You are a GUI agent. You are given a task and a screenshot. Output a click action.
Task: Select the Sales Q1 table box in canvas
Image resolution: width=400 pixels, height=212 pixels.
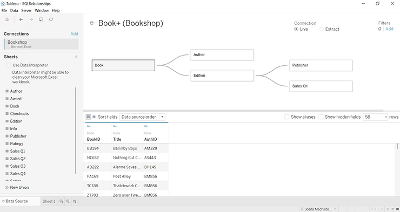pyautogui.click(x=321, y=86)
